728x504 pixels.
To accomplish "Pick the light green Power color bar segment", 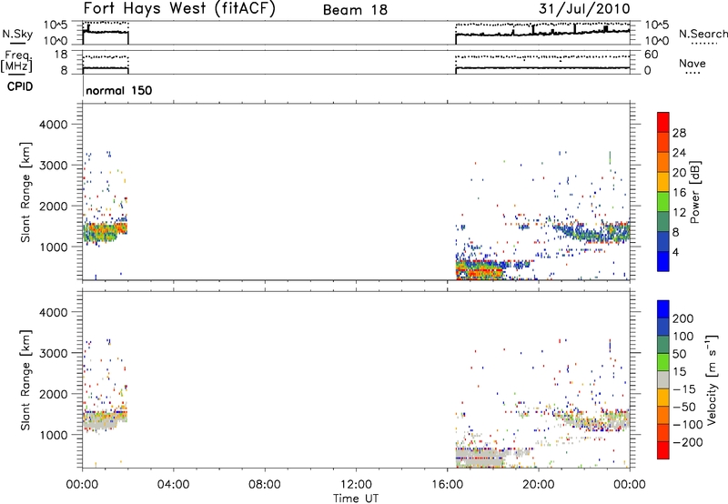I will (x=663, y=201).
